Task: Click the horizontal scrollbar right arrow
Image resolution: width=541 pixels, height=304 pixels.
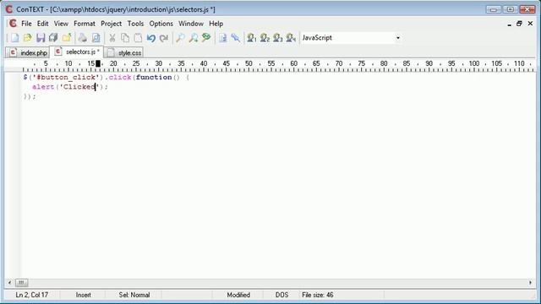Action: [530, 283]
